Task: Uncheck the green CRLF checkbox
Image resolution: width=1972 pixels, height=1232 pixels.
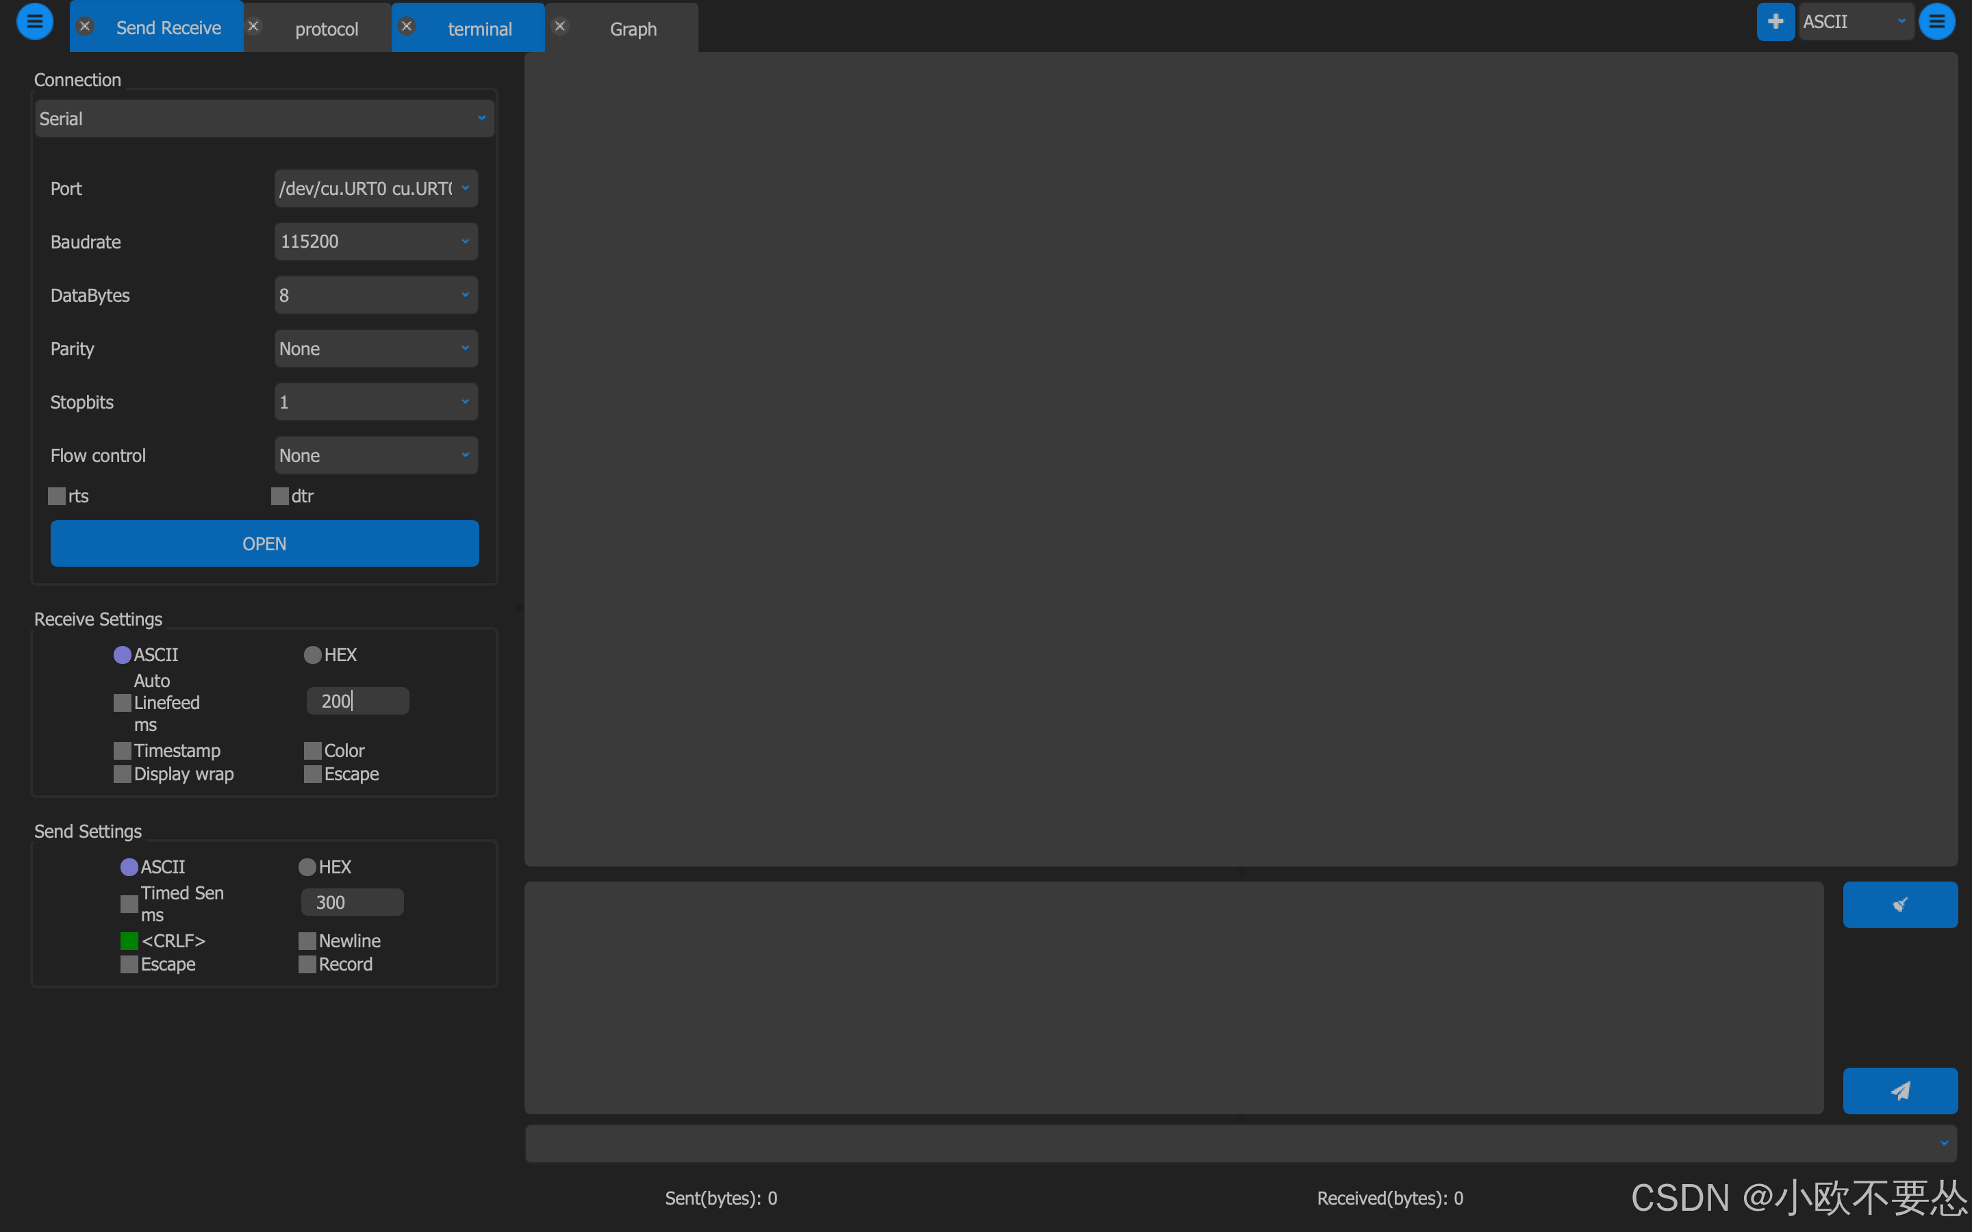Action: point(129,941)
